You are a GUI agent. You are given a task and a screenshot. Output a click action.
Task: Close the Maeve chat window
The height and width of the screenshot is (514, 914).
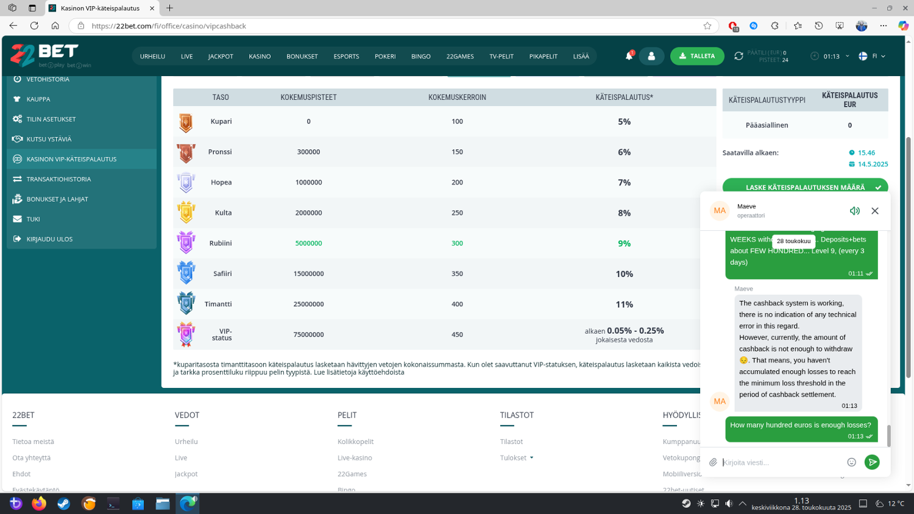pyautogui.click(x=875, y=211)
